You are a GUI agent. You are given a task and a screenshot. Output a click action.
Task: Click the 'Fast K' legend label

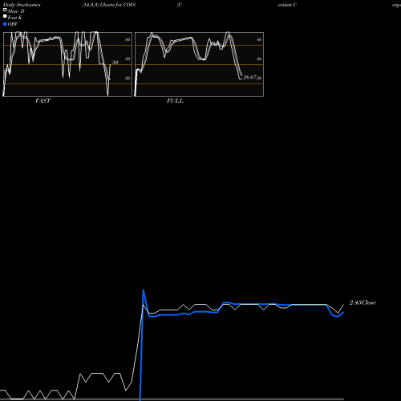tap(15, 18)
